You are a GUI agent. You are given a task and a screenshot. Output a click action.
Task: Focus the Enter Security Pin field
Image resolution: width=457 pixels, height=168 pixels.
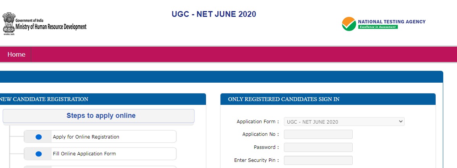point(318,160)
